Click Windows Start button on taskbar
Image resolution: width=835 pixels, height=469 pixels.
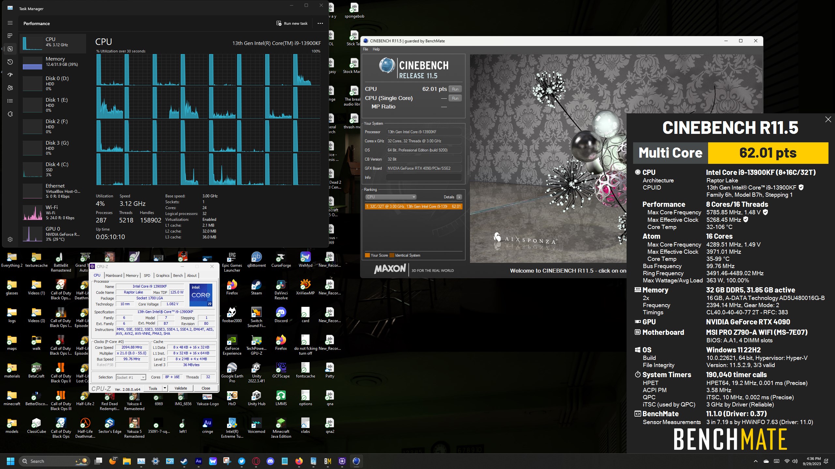pyautogui.click(x=10, y=461)
